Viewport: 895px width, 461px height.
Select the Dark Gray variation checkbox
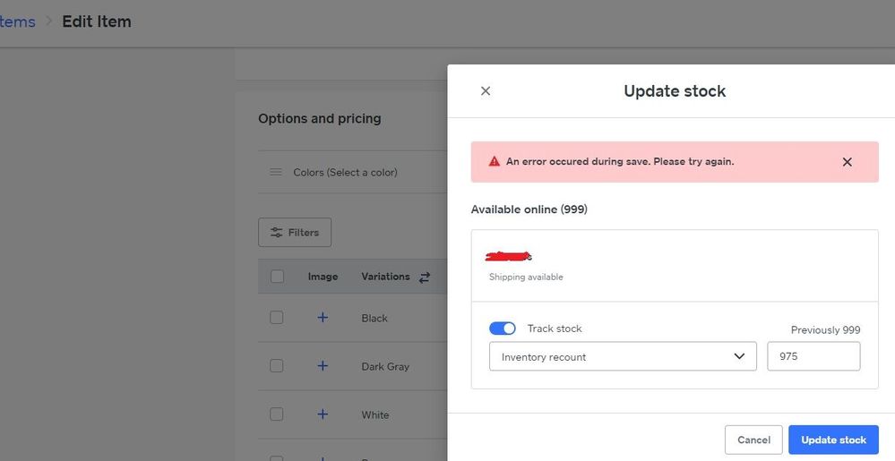[277, 366]
